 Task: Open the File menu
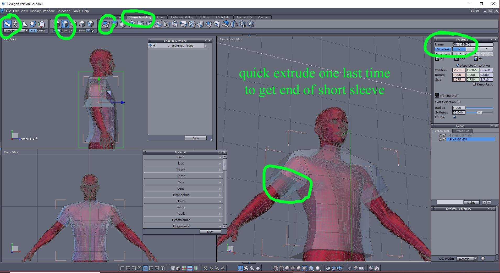(8, 11)
